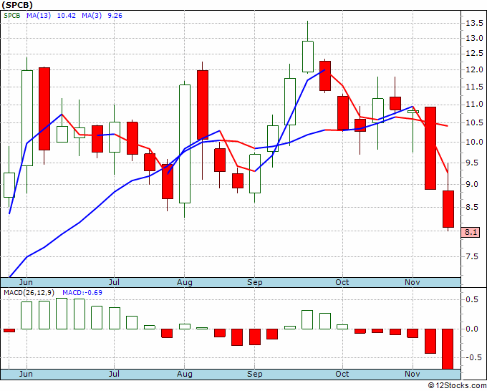This screenshot has height=391, width=487.
Task: Click Jul on the price chart axis
Action: point(114,282)
